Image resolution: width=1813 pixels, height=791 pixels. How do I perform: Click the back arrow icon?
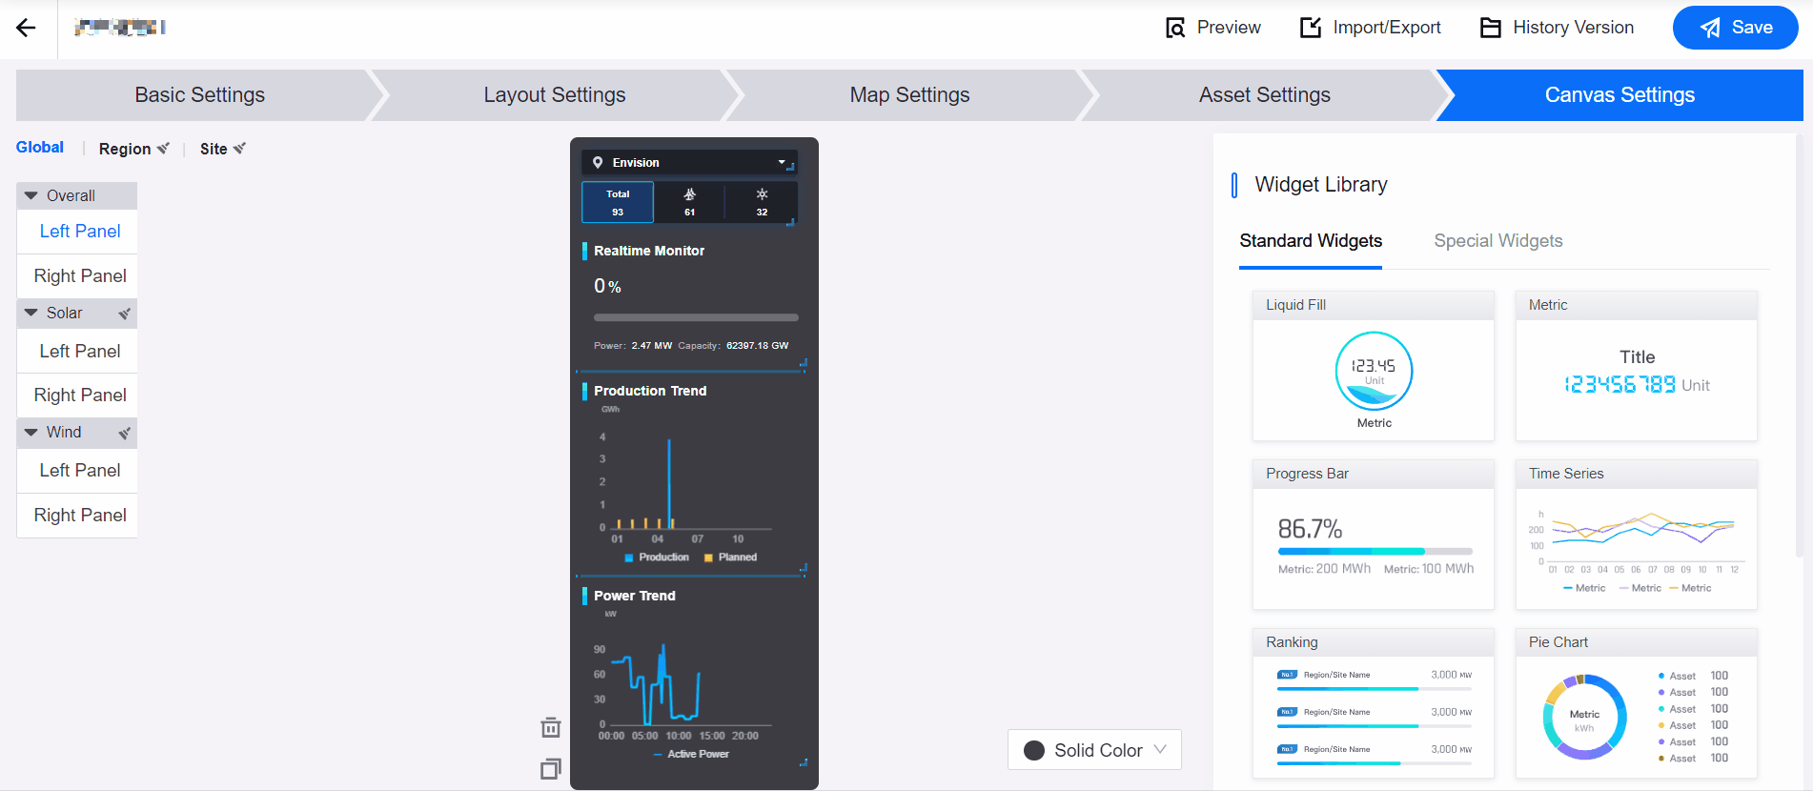pos(26,28)
